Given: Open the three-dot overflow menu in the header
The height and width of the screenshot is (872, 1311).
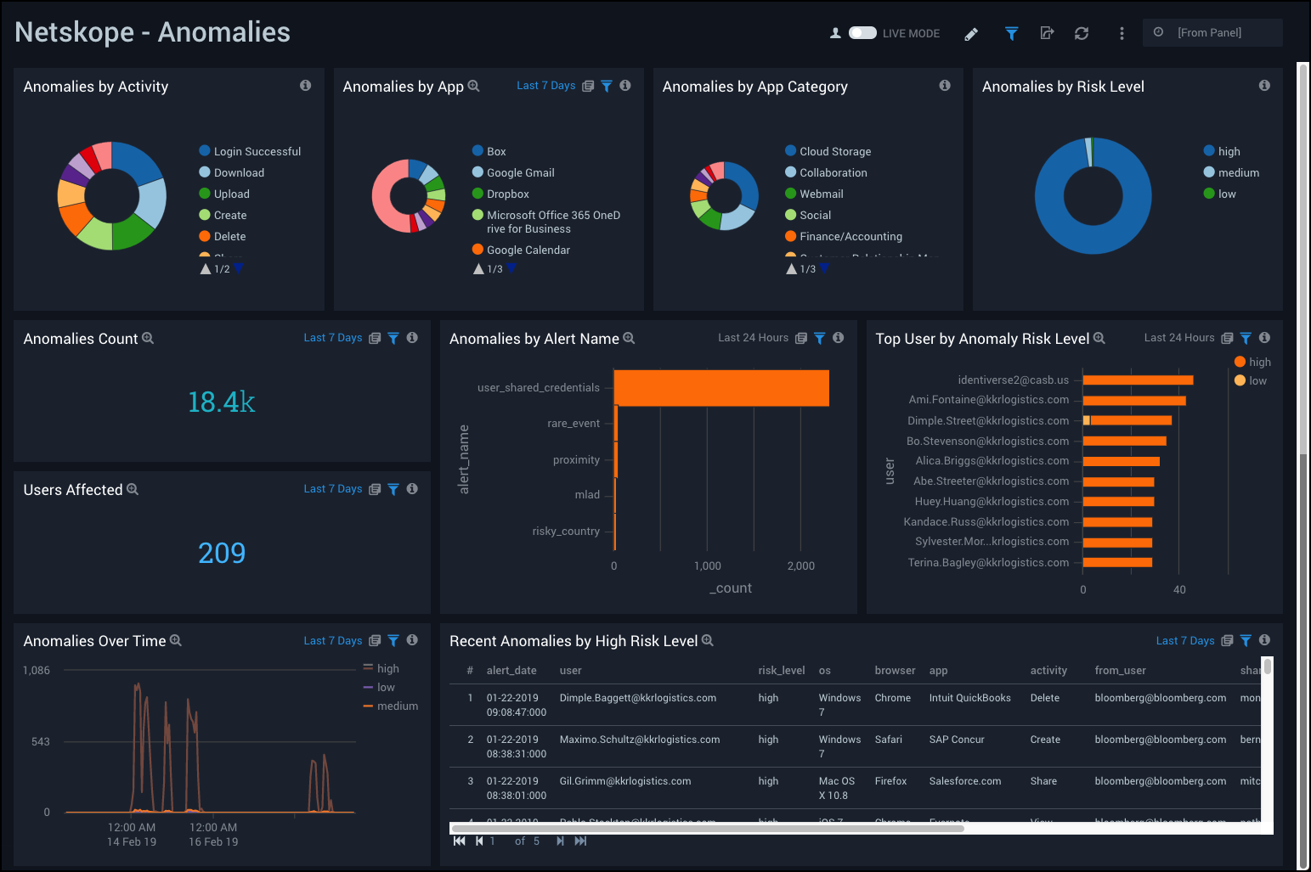Looking at the screenshot, I should point(1122,33).
